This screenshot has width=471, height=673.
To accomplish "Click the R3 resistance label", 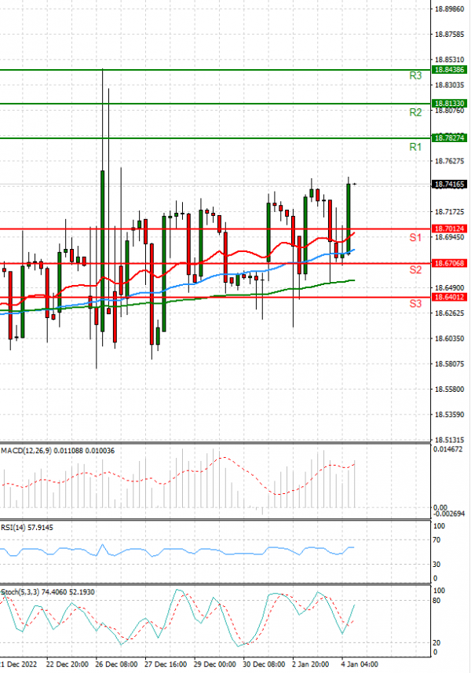I will (x=415, y=76).
